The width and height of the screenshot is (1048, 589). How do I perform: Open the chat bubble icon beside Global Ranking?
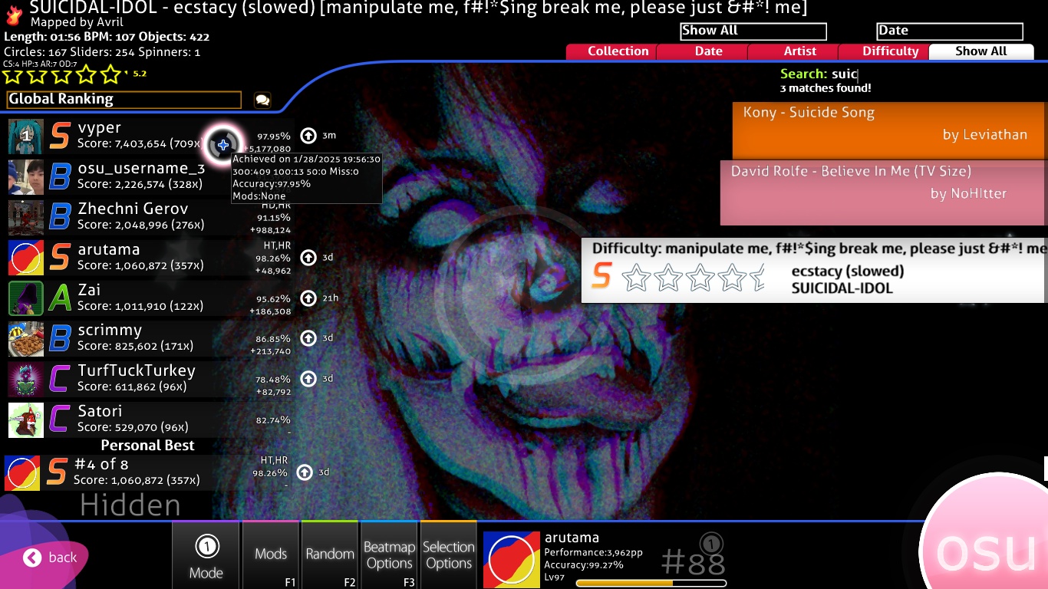click(x=262, y=100)
